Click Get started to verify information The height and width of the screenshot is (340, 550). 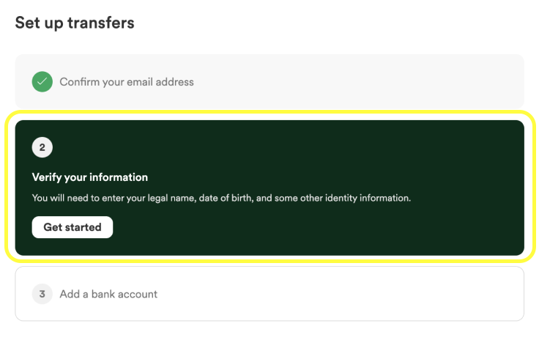point(73,227)
